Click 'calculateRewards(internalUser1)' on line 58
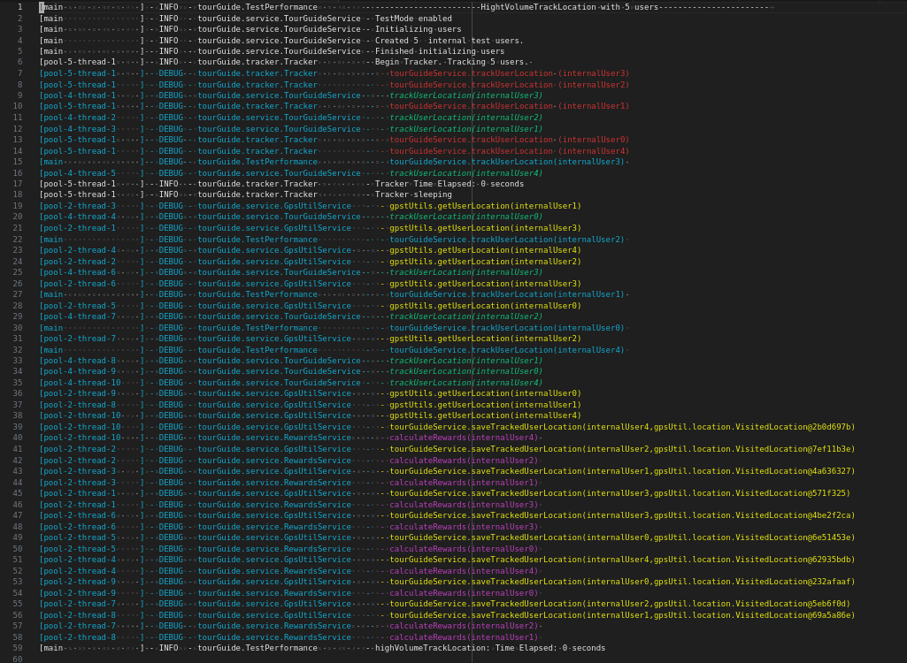The image size is (907, 663). (x=464, y=637)
